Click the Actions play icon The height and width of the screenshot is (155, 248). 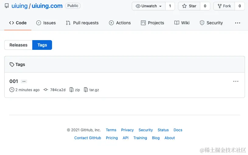(x=111, y=23)
